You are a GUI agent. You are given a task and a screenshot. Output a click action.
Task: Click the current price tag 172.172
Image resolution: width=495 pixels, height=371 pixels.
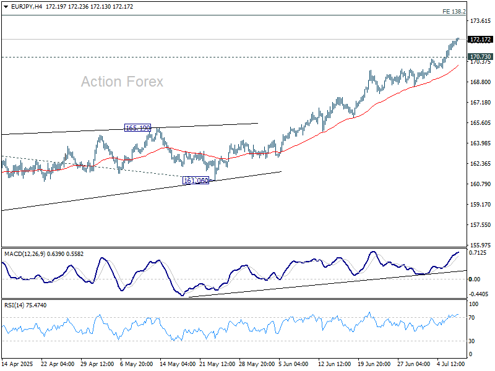tap(480, 39)
